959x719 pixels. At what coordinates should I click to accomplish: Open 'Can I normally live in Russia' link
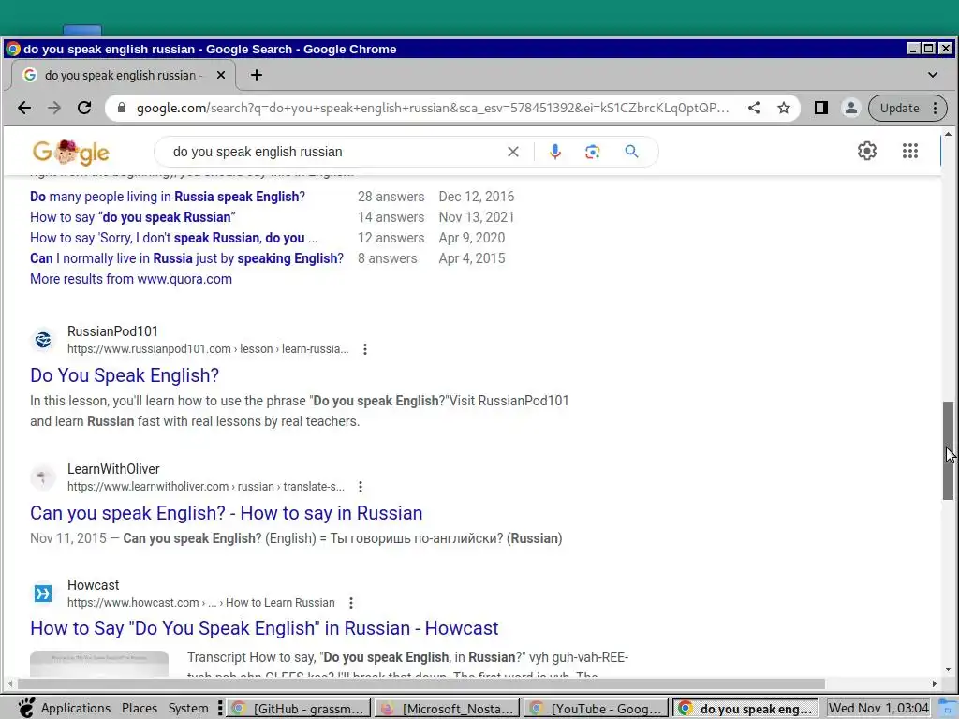pos(186,258)
